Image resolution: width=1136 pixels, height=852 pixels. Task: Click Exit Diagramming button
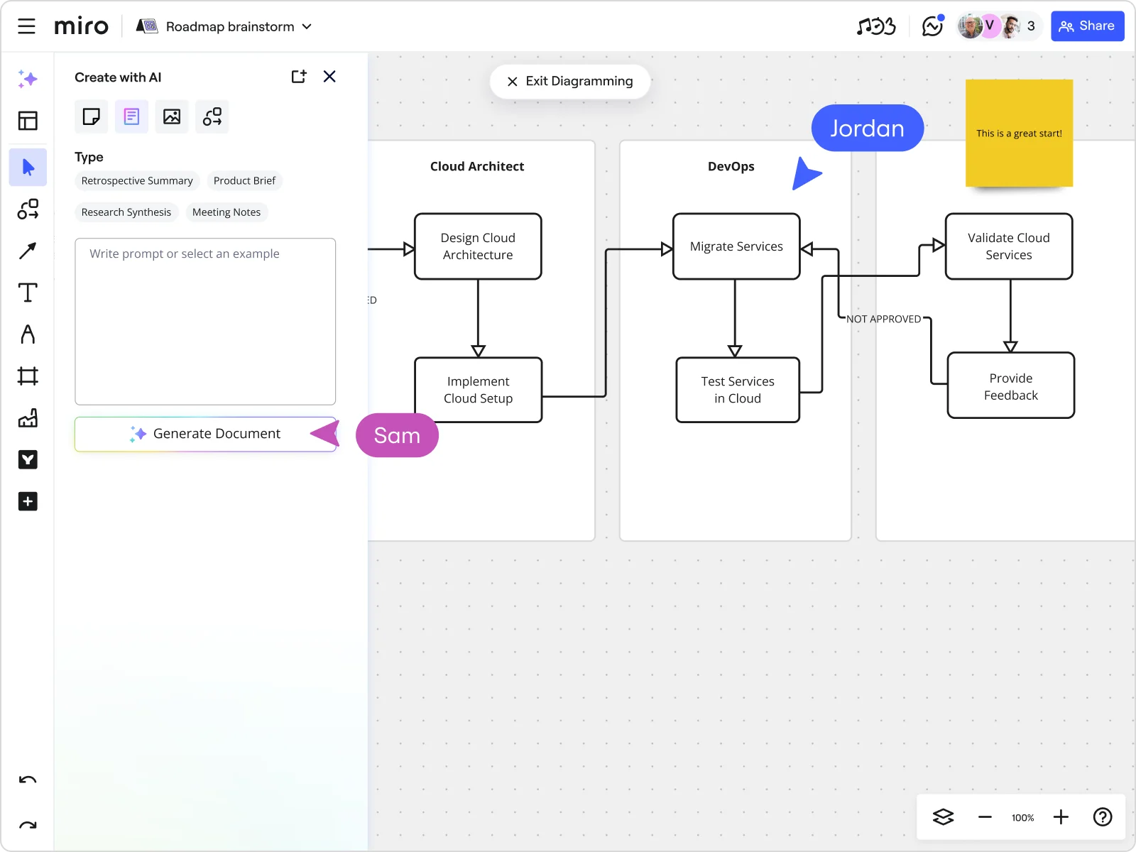click(570, 81)
